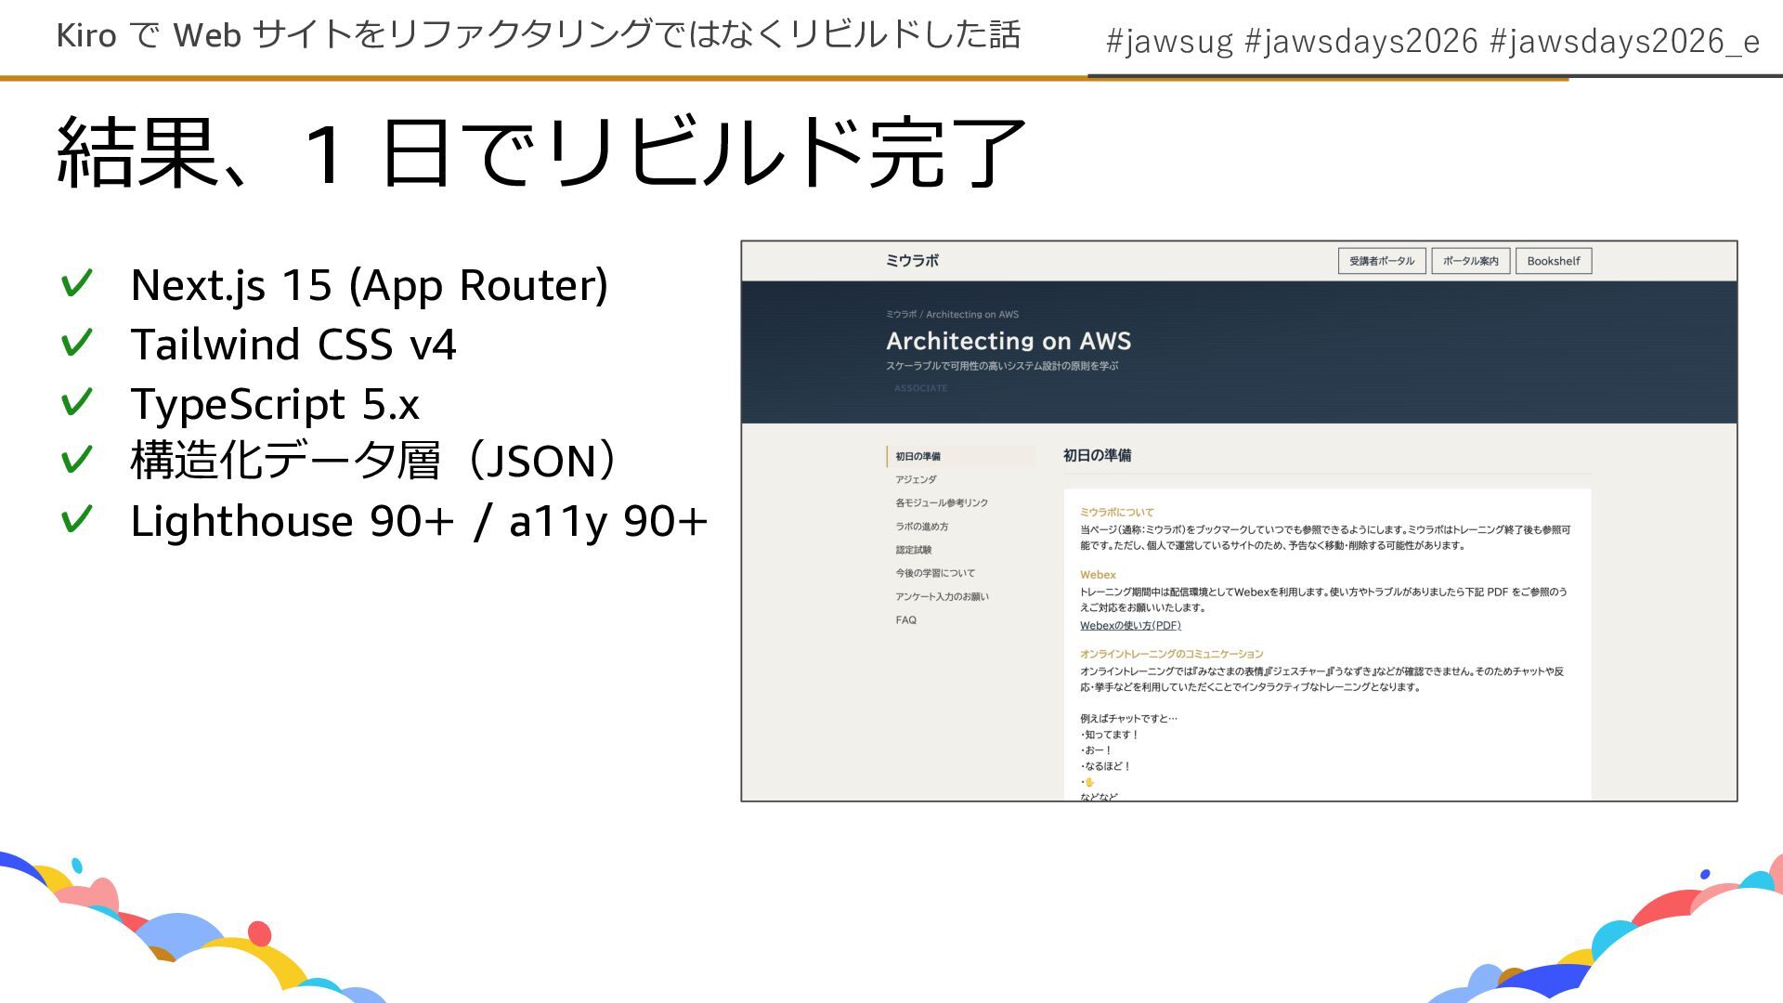Image resolution: width=1783 pixels, height=1003 pixels.
Task: Click the ミウラボ site logo text
Action: point(911,261)
